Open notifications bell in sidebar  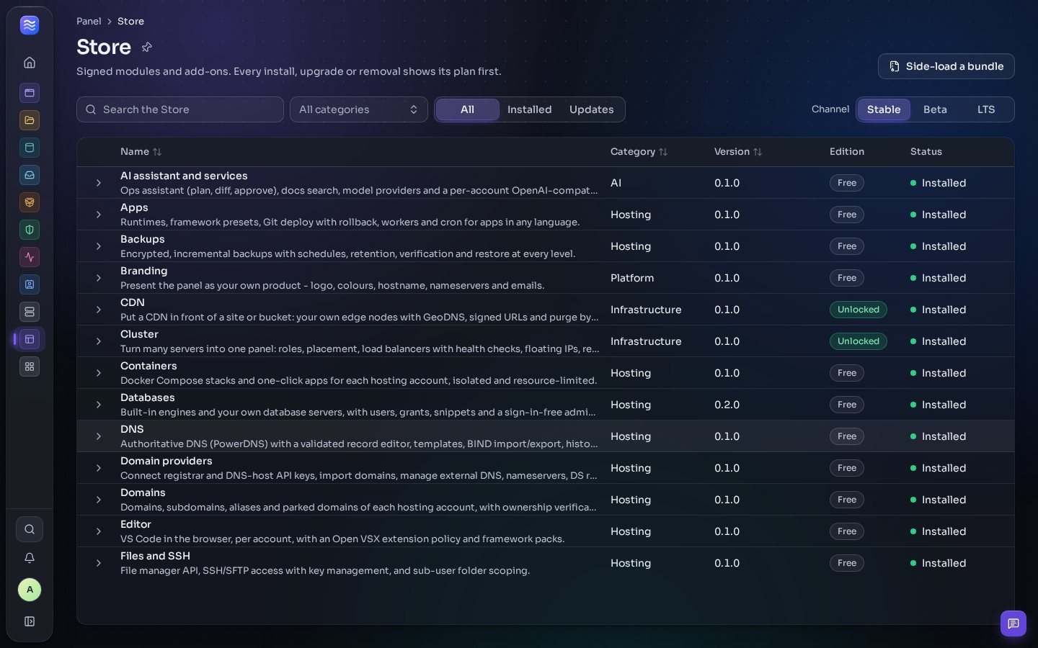[x=30, y=558]
